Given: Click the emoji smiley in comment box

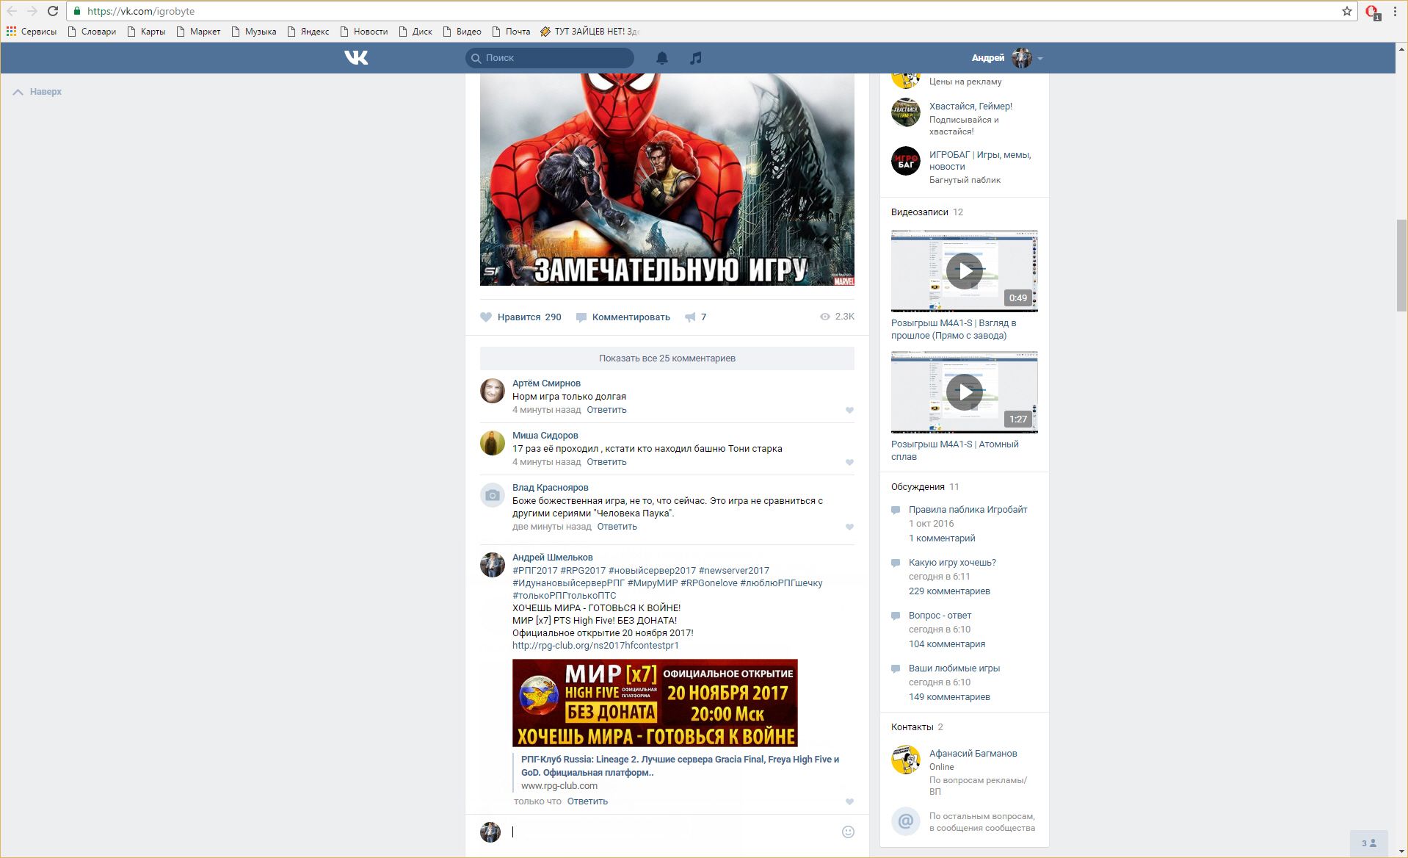Looking at the screenshot, I should 847,832.
